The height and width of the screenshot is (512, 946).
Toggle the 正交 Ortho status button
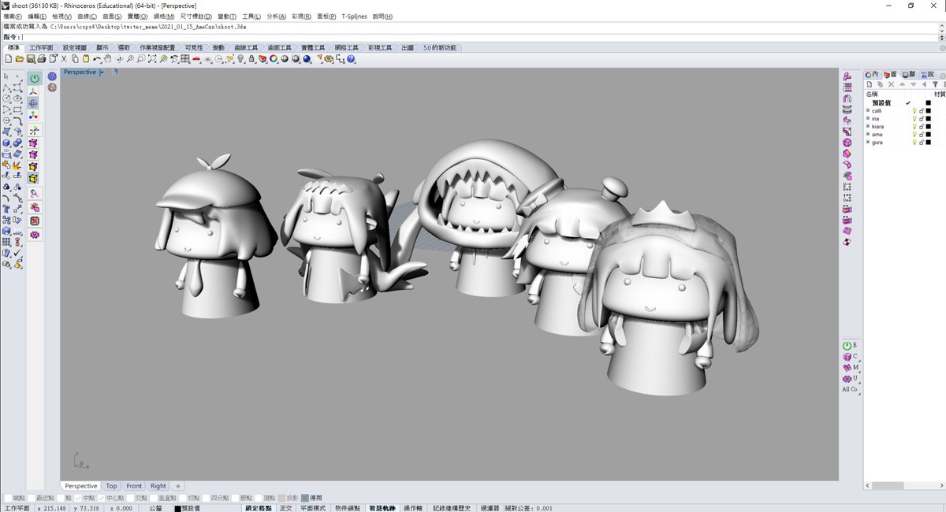tap(285, 508)
